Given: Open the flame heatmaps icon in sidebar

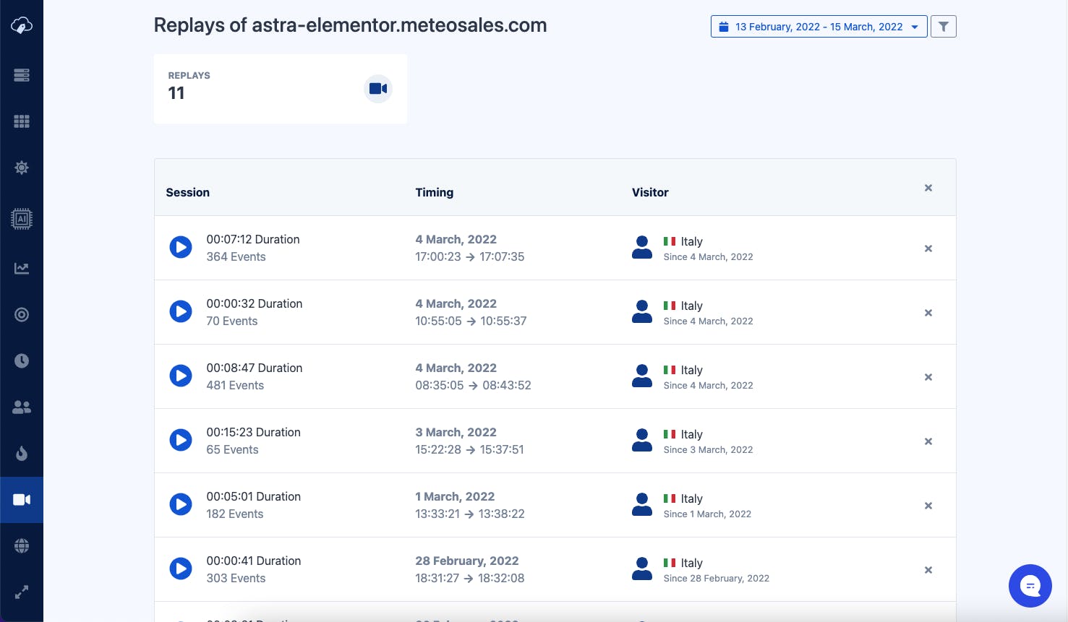Looking at the screenshot, I should coord(22,454).
